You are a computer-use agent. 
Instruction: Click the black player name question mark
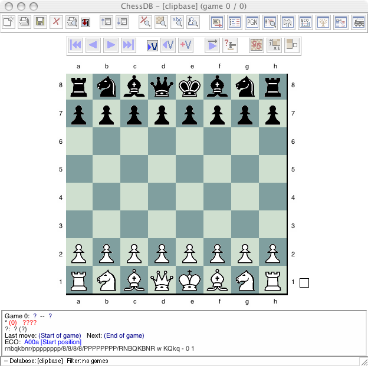(50, 316)
